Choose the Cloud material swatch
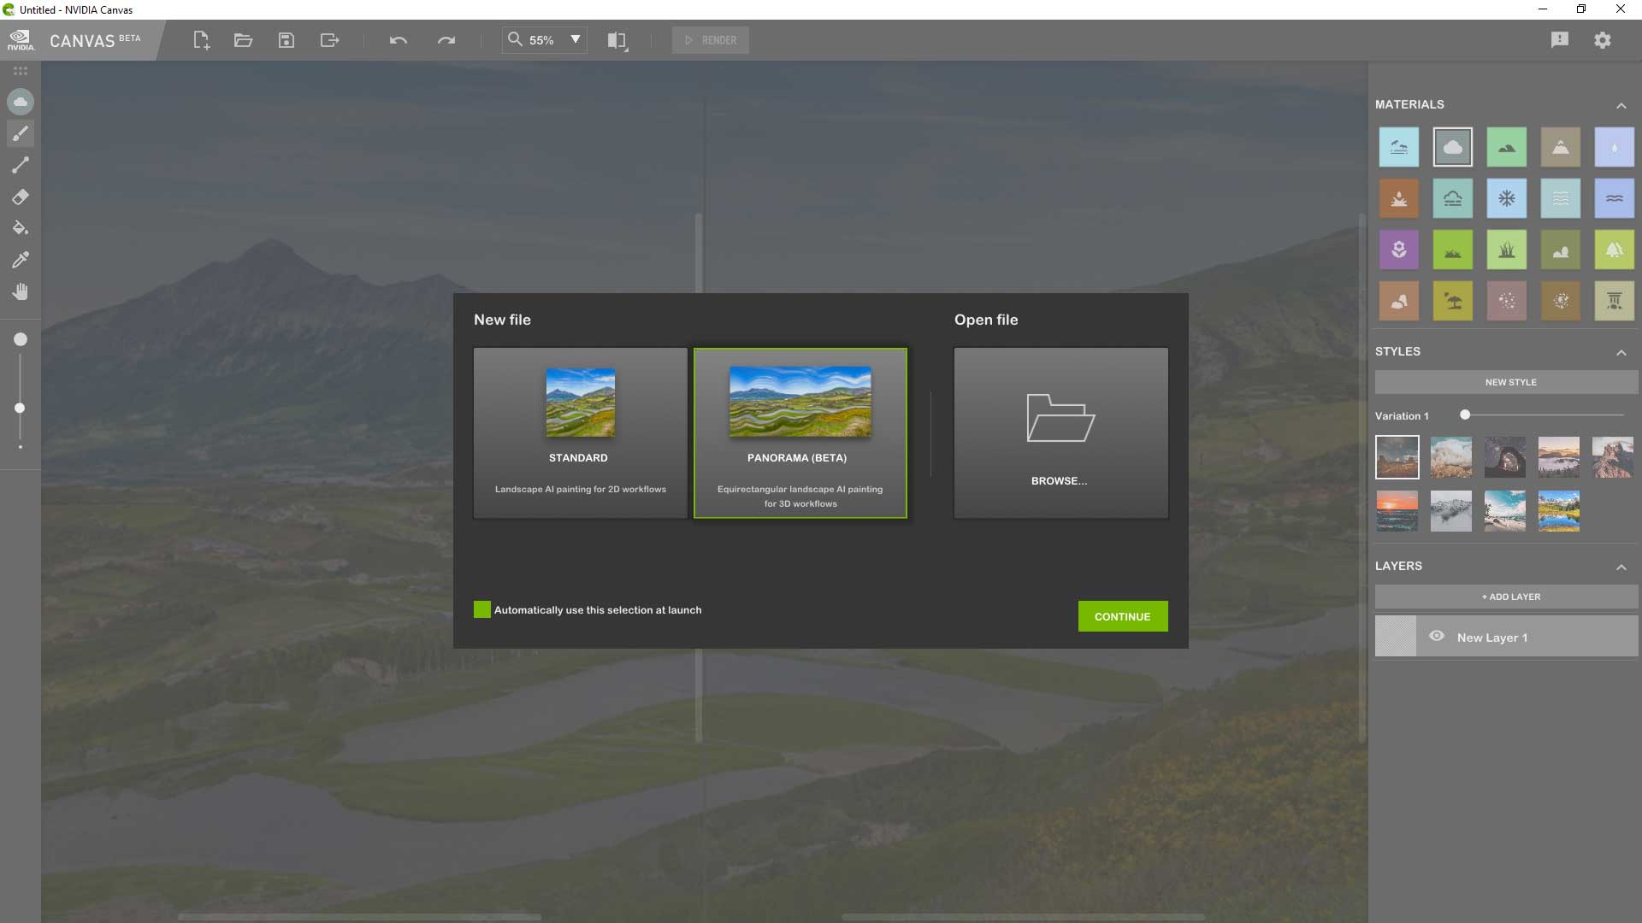The height and width of the screenshot is (923, 1642). (x=1453, y=147)
